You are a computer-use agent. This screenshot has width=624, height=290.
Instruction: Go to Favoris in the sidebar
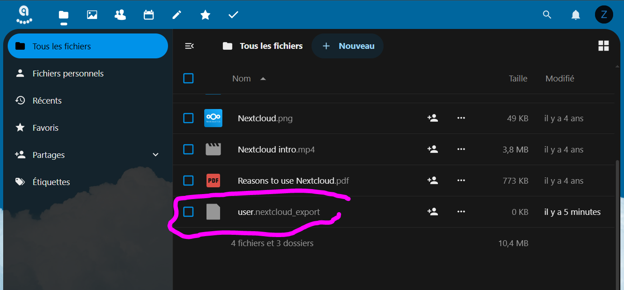pos(45,128)
